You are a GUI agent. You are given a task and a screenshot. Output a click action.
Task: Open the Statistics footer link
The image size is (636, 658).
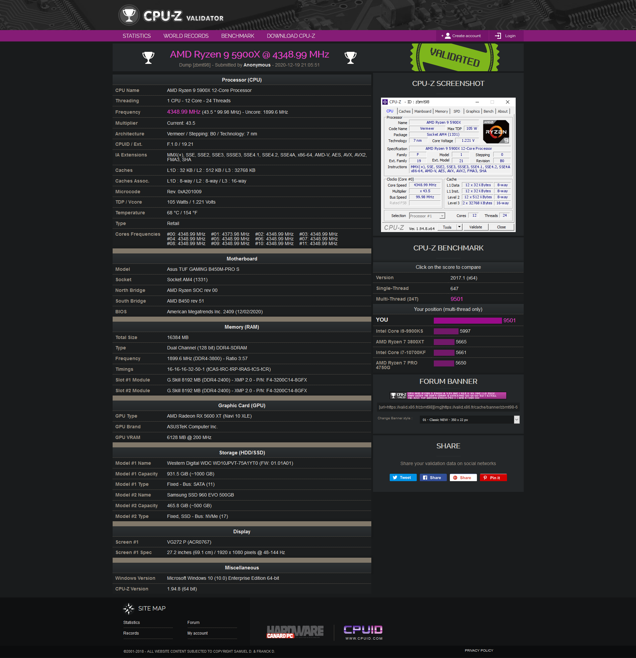click(131, 623)
